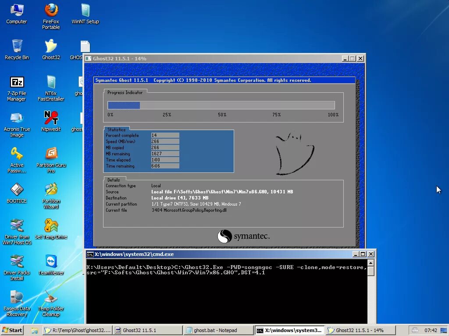This screenshot has width=449, height=336.
Task: Open the file explorer quick launch icon
Action: tap(35, 331)
